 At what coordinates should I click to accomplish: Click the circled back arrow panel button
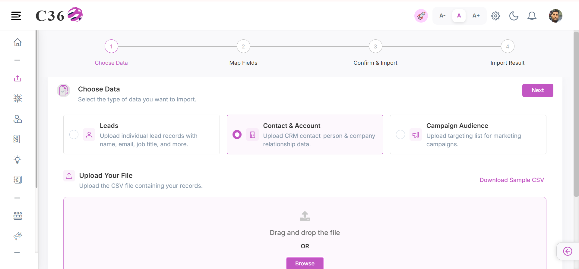568,251
